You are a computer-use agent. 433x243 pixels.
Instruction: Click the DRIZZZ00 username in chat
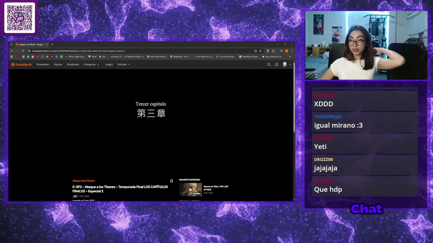click(323, 159)
